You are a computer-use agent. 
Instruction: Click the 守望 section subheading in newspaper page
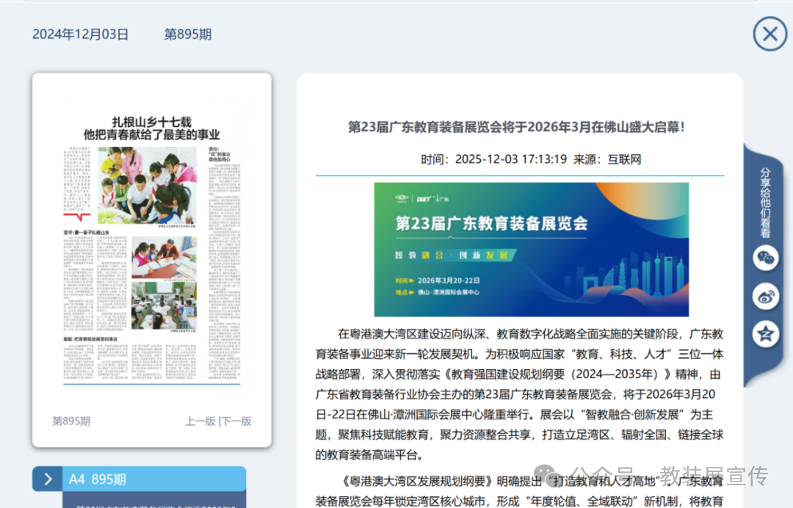(x=87, y=233)
